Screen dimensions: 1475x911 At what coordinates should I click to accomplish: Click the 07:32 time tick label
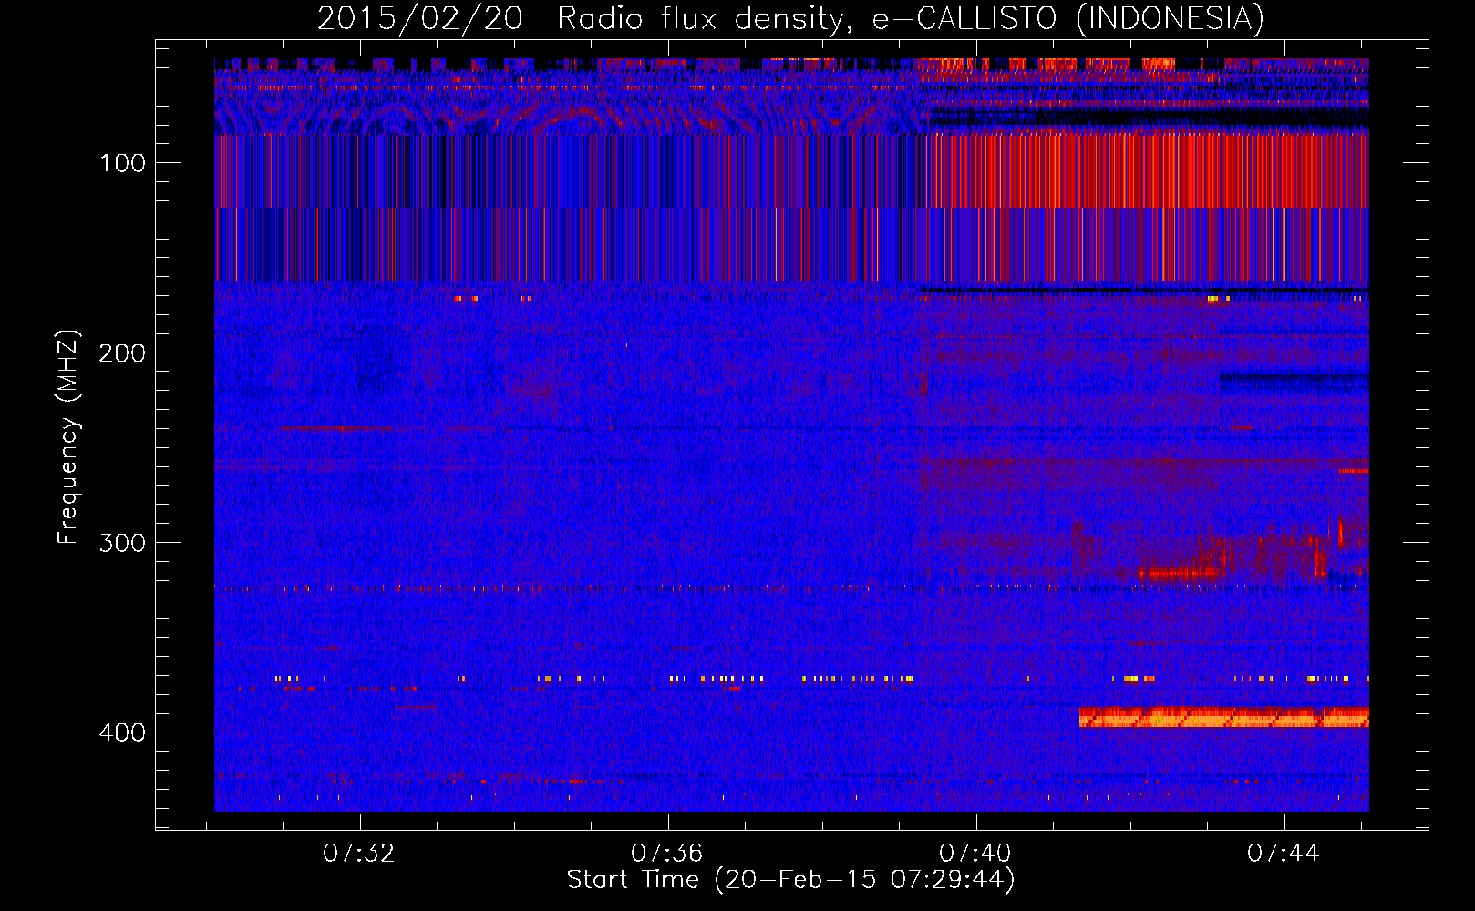point(360,853)
